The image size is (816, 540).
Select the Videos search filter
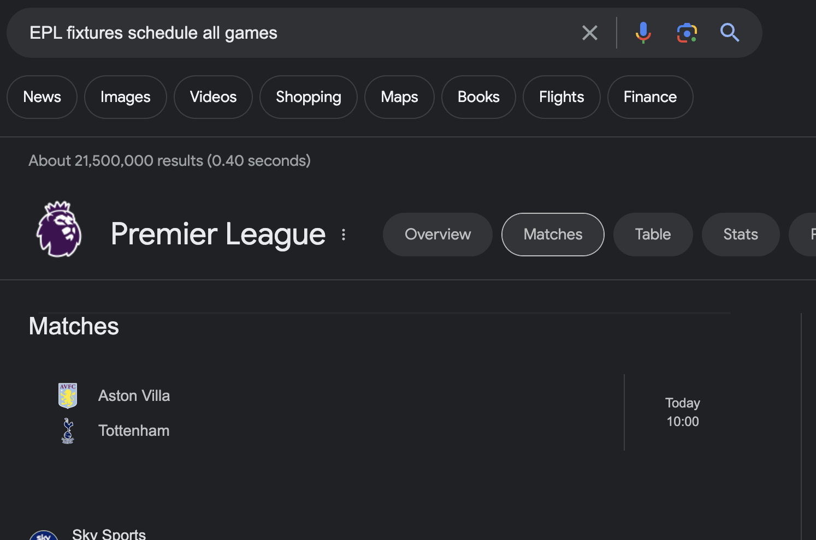click(213, 97)
